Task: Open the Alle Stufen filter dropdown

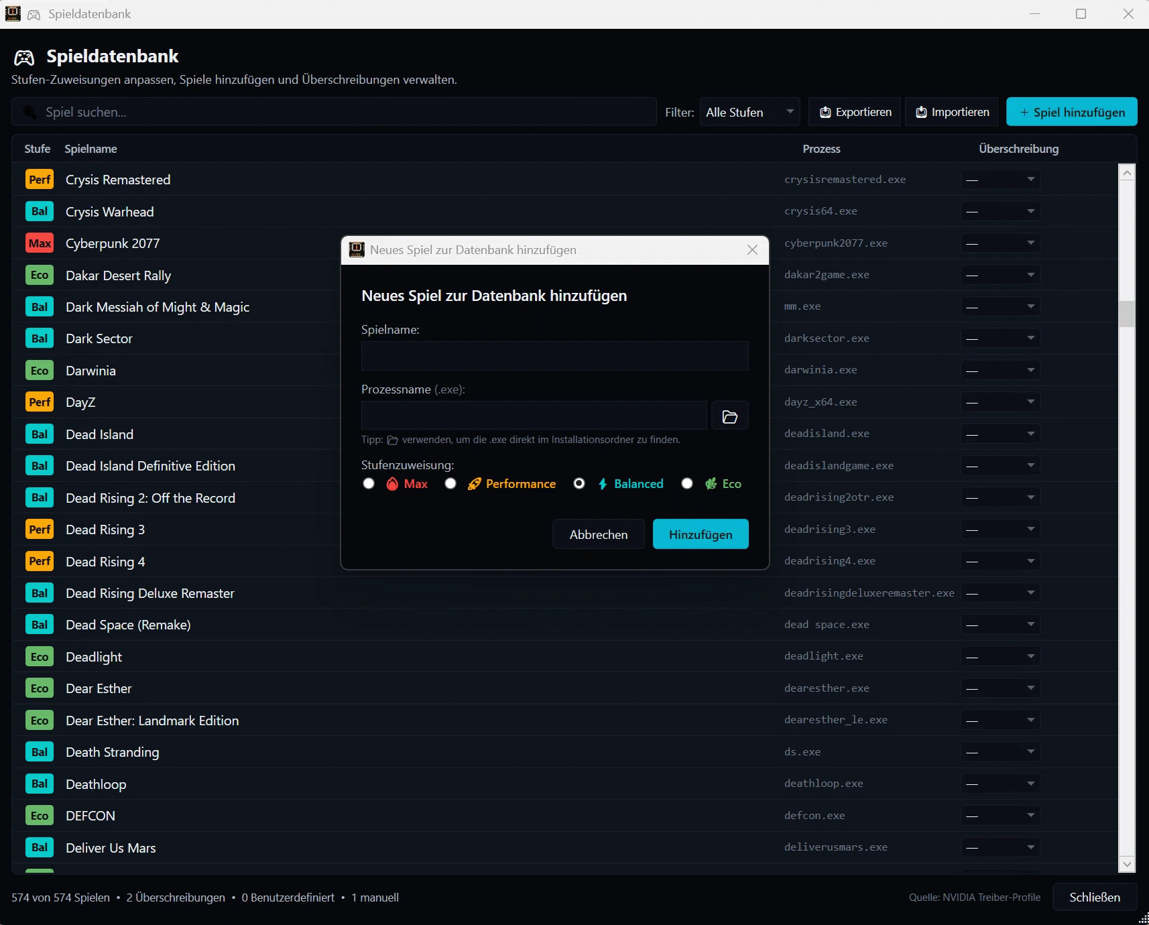Action: pos(749,112)
